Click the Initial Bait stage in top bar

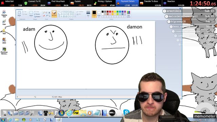point(12,3)
